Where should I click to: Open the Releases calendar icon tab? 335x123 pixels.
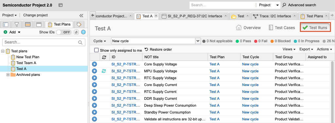(28, 25)
